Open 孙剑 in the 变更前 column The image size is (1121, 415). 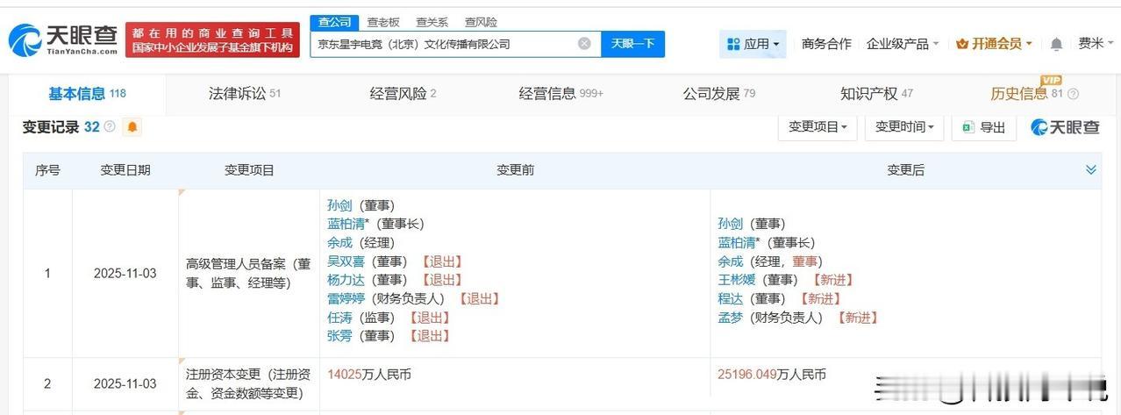pyautogui.click(x=339, y=204)
